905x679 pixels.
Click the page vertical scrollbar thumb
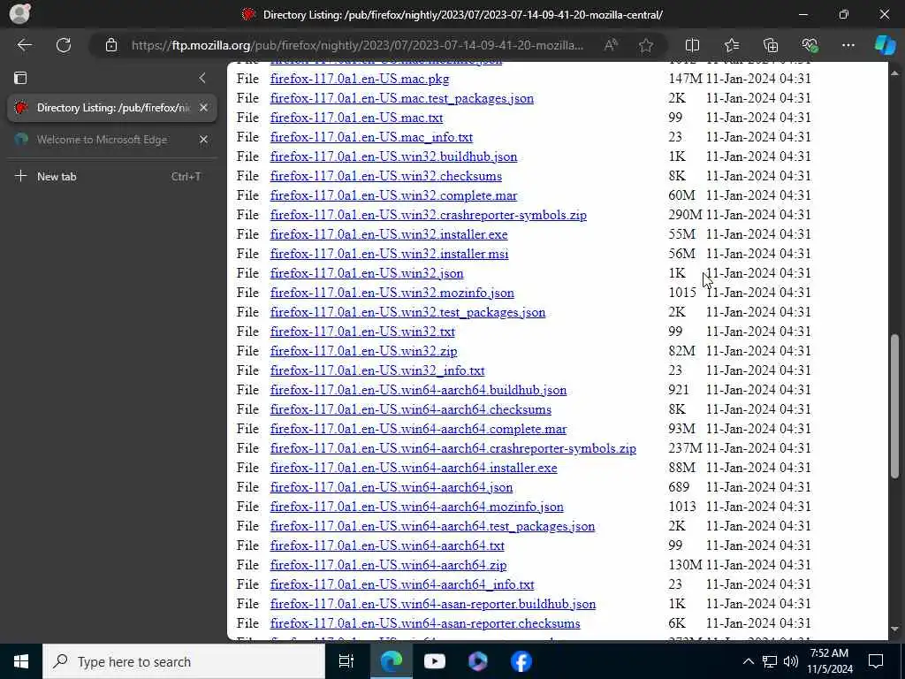coord(895,406)
